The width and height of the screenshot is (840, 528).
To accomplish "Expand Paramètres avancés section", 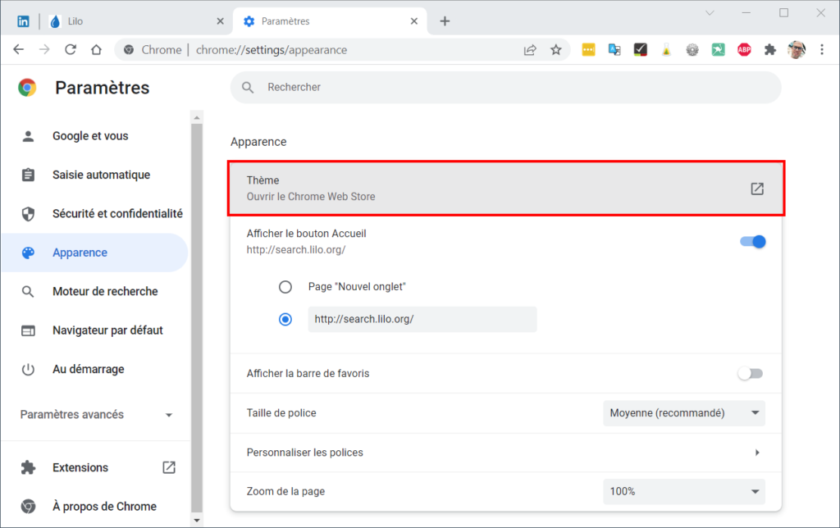I will point(95,415).
